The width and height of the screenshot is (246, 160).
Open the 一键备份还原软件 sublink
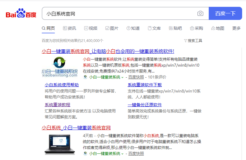tap(145, 105)
